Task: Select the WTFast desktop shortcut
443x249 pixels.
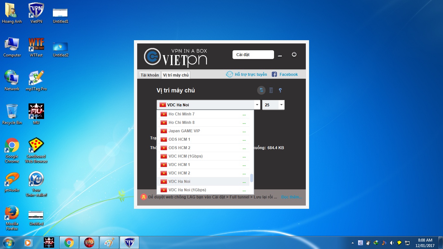Action: [36, 47]
